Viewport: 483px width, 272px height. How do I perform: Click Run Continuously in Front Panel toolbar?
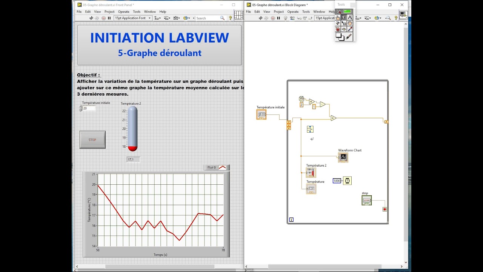coord(97,18)
